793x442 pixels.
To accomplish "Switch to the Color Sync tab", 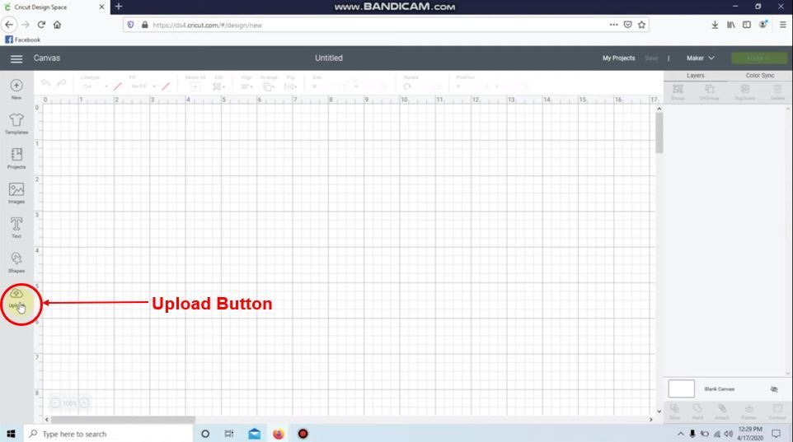I will (x=759, y=76).
